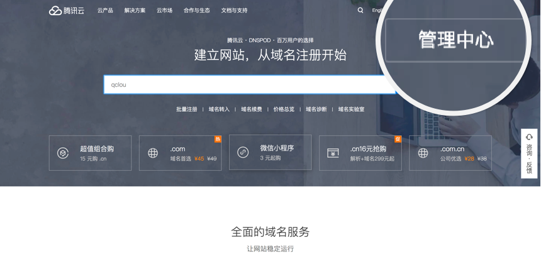Visit the 域名实验室 link
This screenshot has width=541, height=257.
(351, 109)
